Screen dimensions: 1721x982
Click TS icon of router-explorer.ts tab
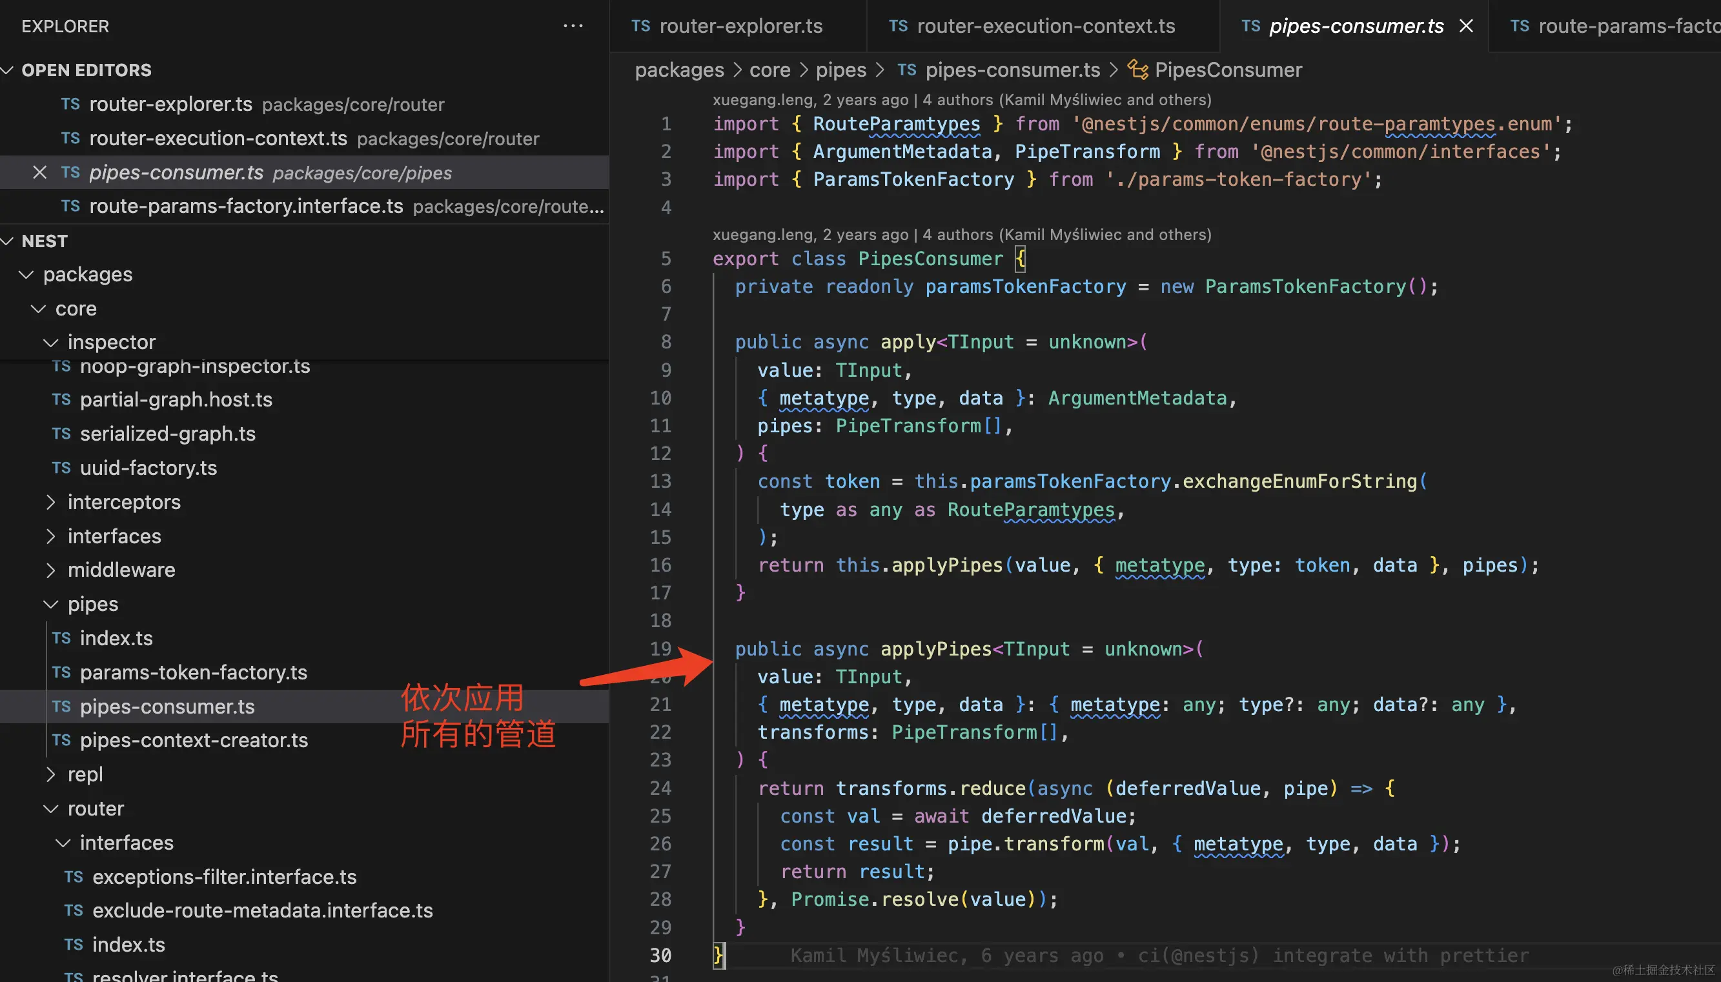[640, 26]
